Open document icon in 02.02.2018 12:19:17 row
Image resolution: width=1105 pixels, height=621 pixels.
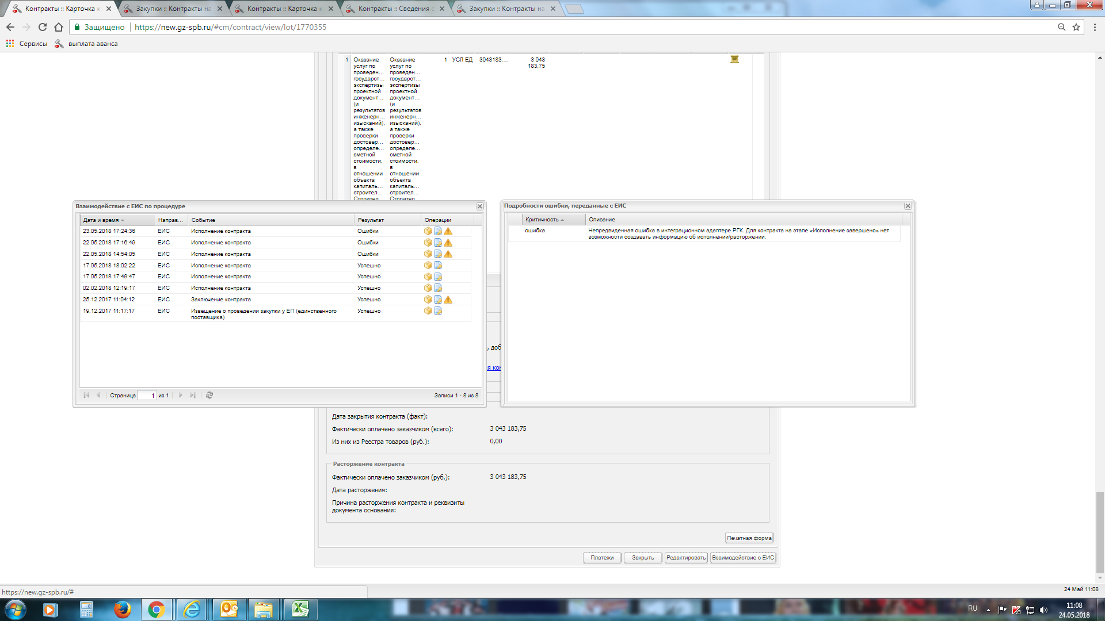point(438,288)
